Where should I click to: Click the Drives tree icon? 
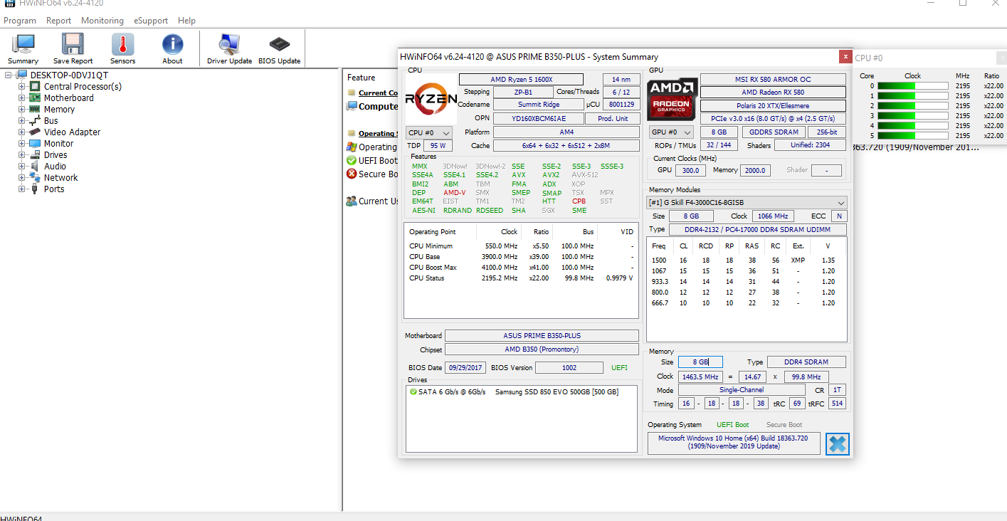pyautogui.click(x=35, y=155)
